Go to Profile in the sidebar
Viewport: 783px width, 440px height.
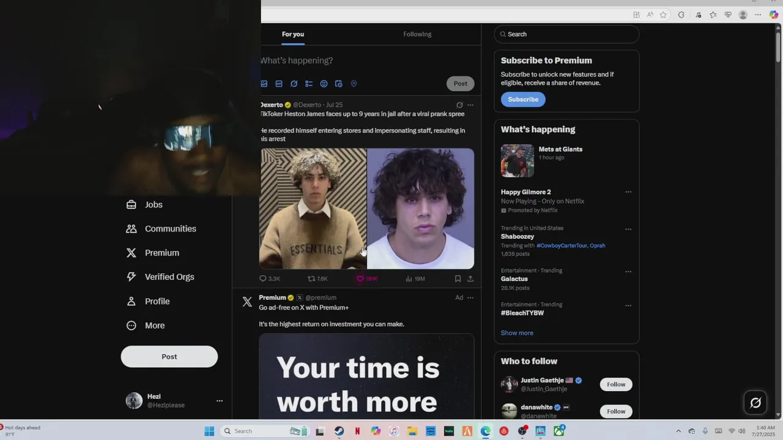148,301
